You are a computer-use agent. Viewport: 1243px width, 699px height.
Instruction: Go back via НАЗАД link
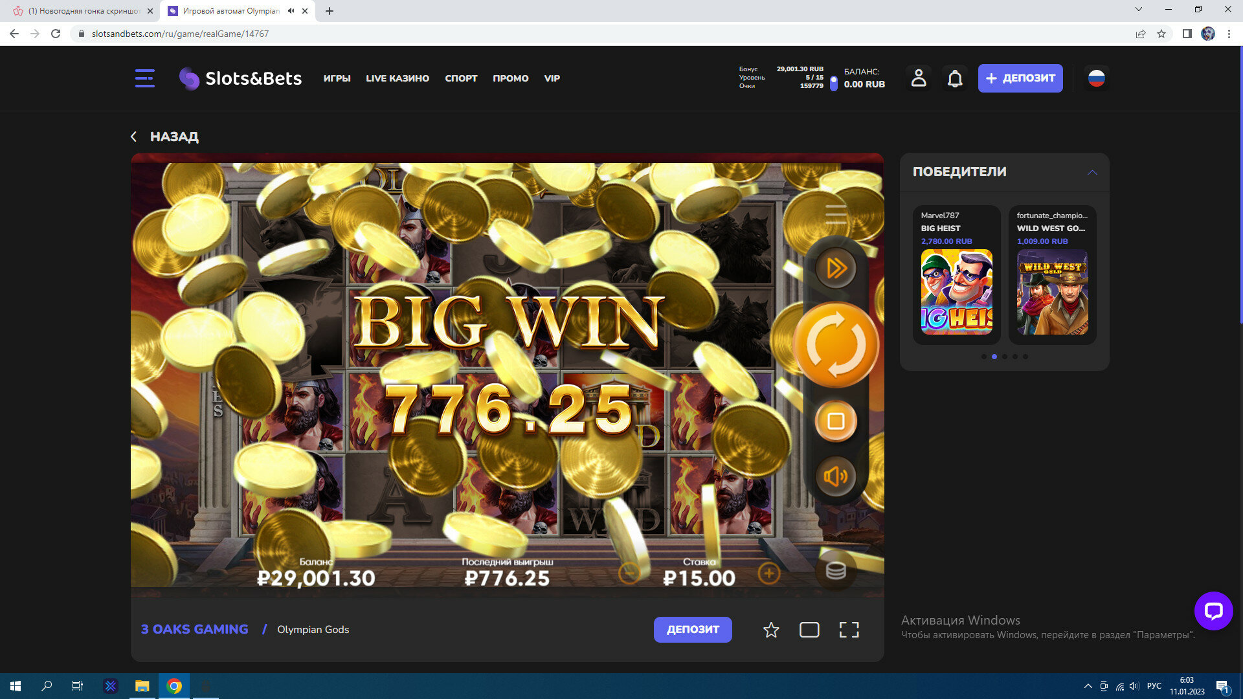(x=165, y=137)
